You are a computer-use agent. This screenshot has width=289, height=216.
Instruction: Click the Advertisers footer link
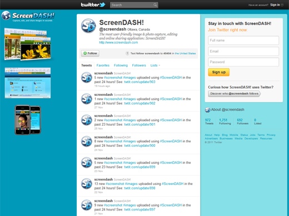[211, 138]
